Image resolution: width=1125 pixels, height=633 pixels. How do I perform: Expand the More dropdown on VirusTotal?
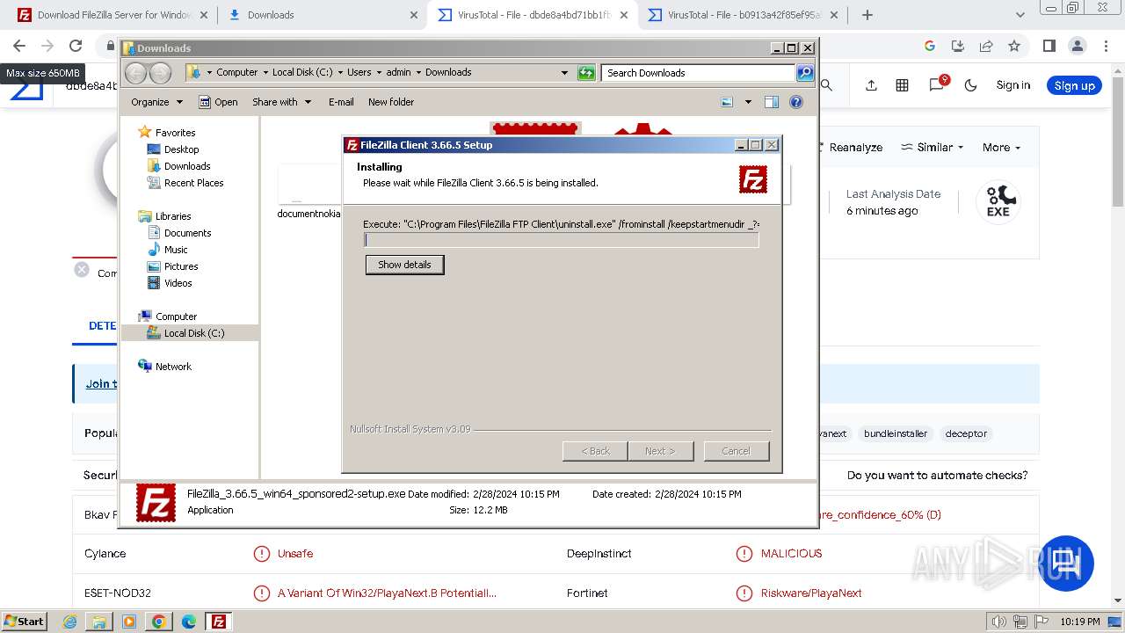point(1001,148)
